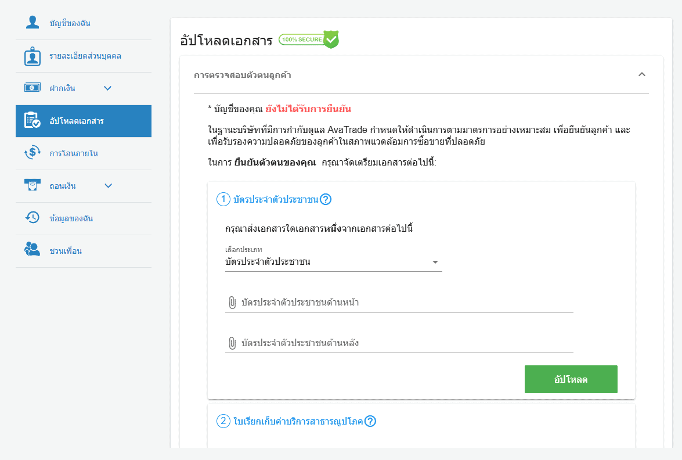This screenshot has height=460, width=682.
Task: Click the ATM withdraw icon beside ถอนเงิน
Action: [33, 185]
